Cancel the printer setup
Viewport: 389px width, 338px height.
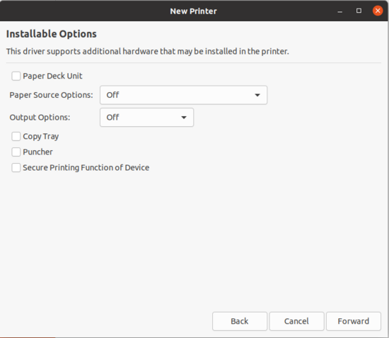tap(296, 321)
